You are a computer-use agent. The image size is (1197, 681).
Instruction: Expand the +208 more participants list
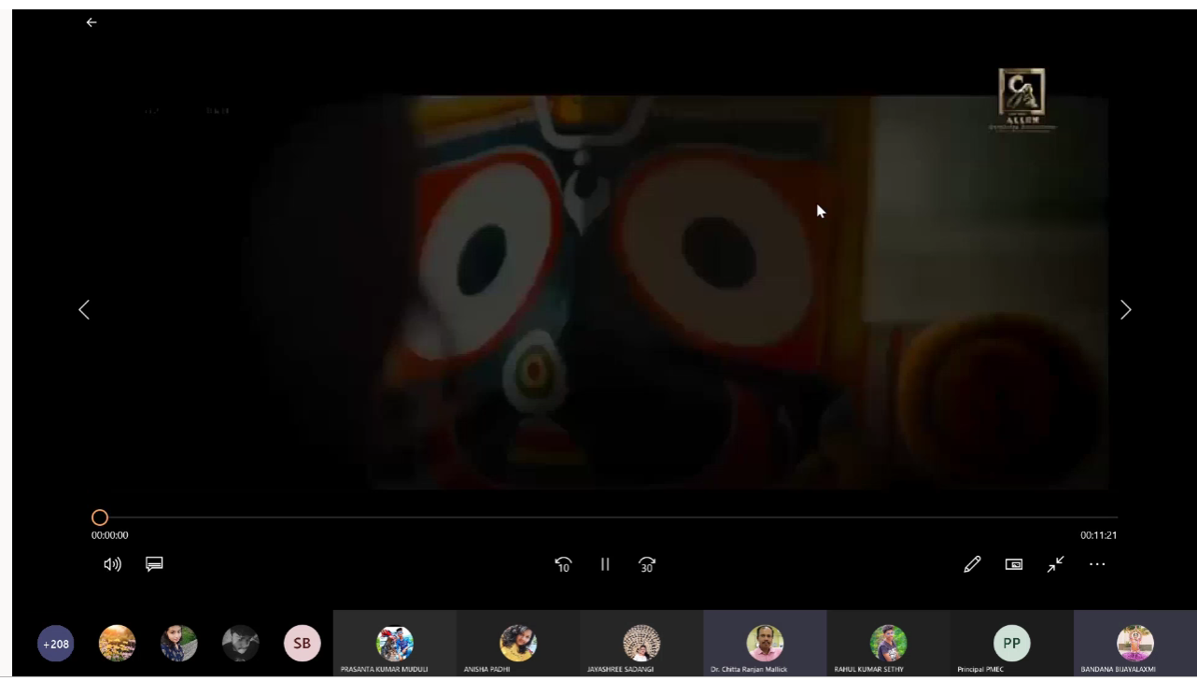[x=56, y=644]
